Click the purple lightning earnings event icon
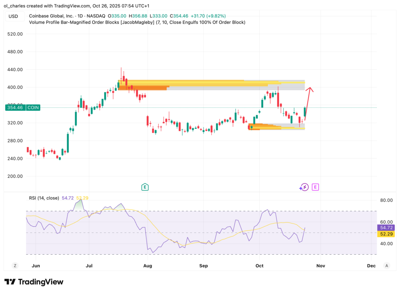Image resolution: width=400 pixels, height=293 pixels. pos(304,187)
